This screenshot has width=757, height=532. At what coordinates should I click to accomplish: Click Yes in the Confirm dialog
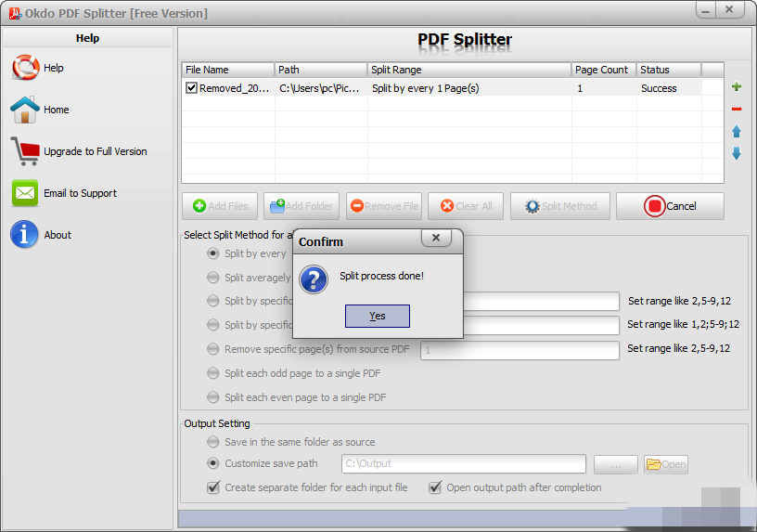click(377, 316)
